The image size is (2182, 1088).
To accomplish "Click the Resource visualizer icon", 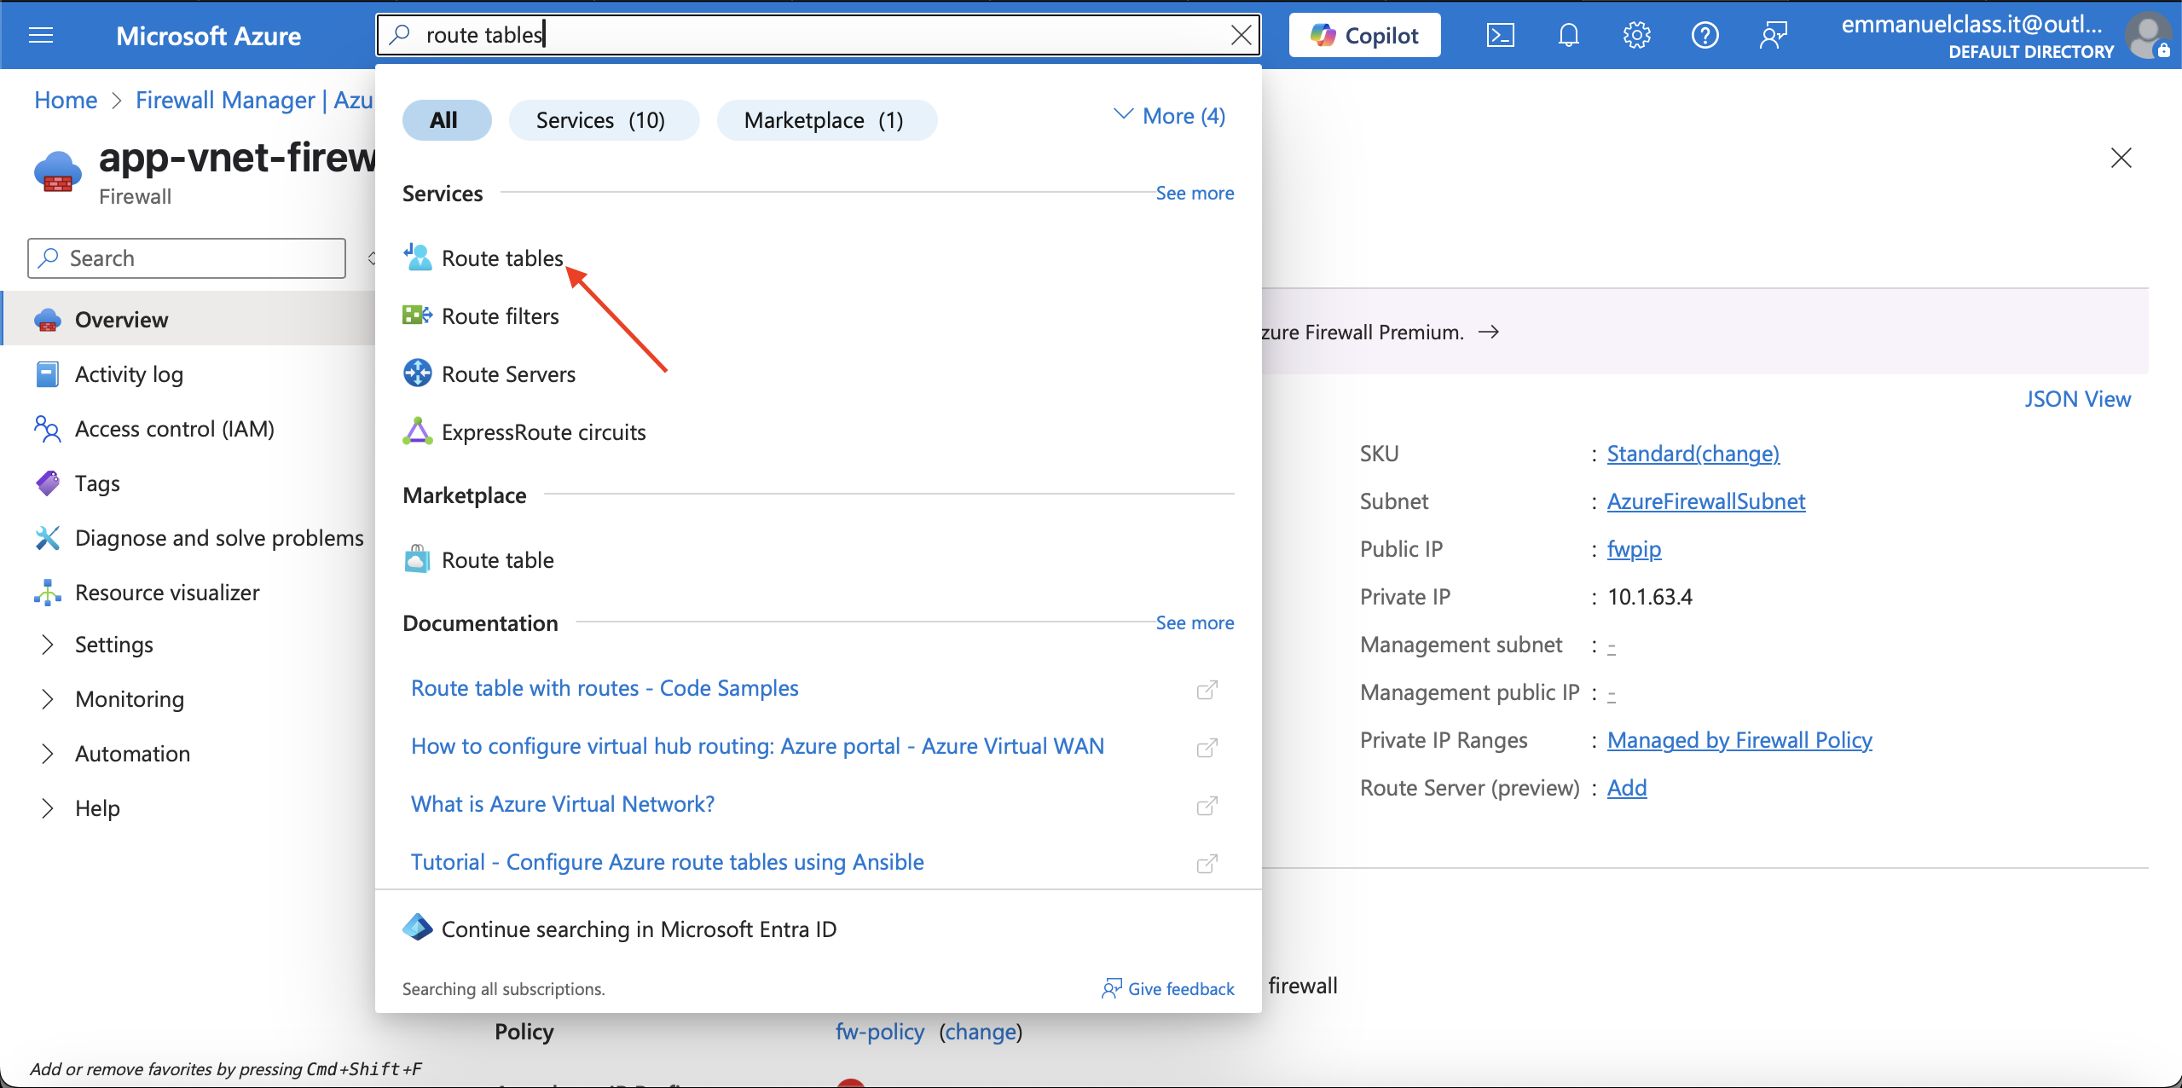I will (47, 593).
